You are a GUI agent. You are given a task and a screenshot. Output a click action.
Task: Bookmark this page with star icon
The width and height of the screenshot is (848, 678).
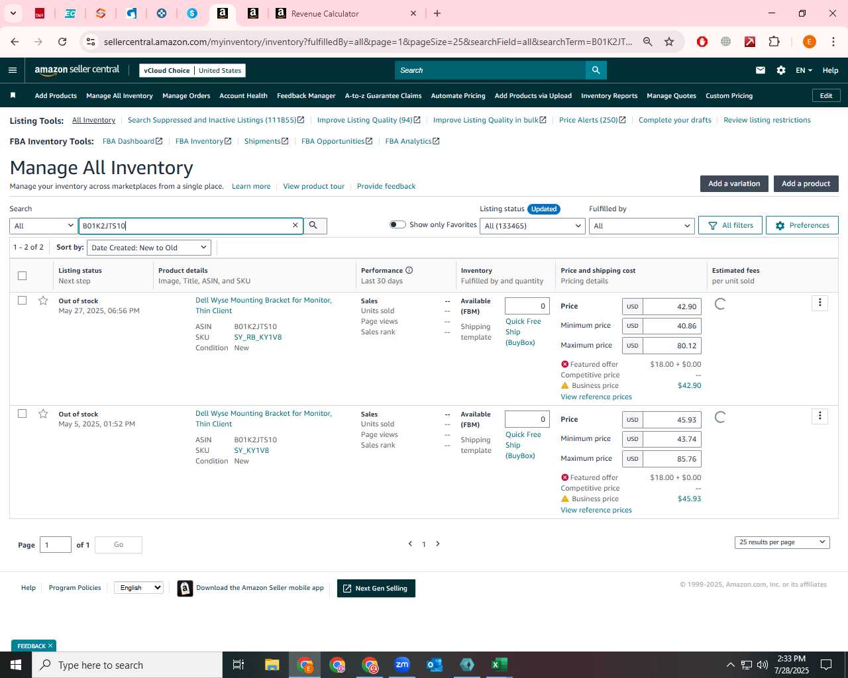click(x=669, y=42)
